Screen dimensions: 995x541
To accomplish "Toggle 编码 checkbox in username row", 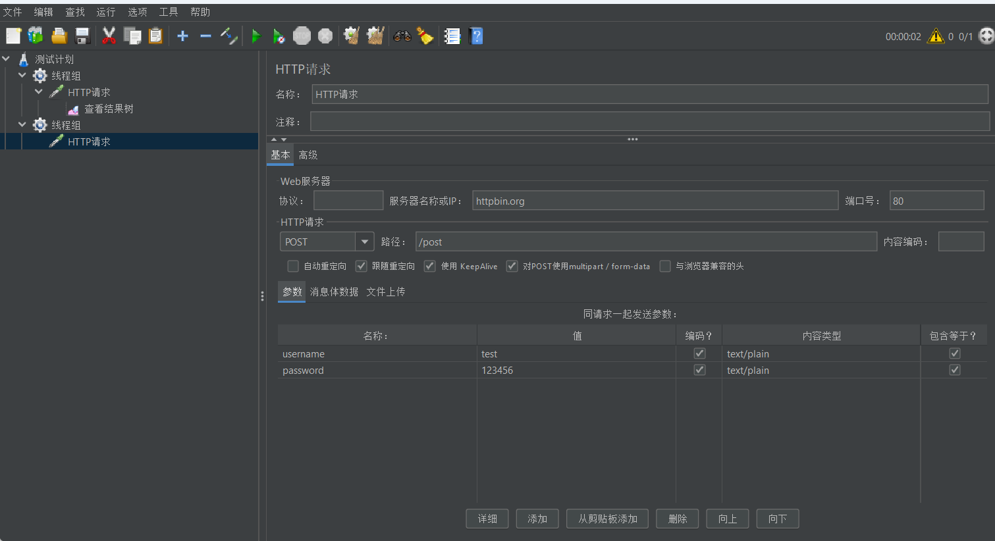I will click(x=699, y=353).
